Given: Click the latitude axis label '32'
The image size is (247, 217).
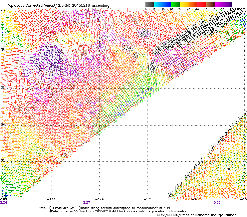Looking at the screenshot, I should (x=3, y=161).
